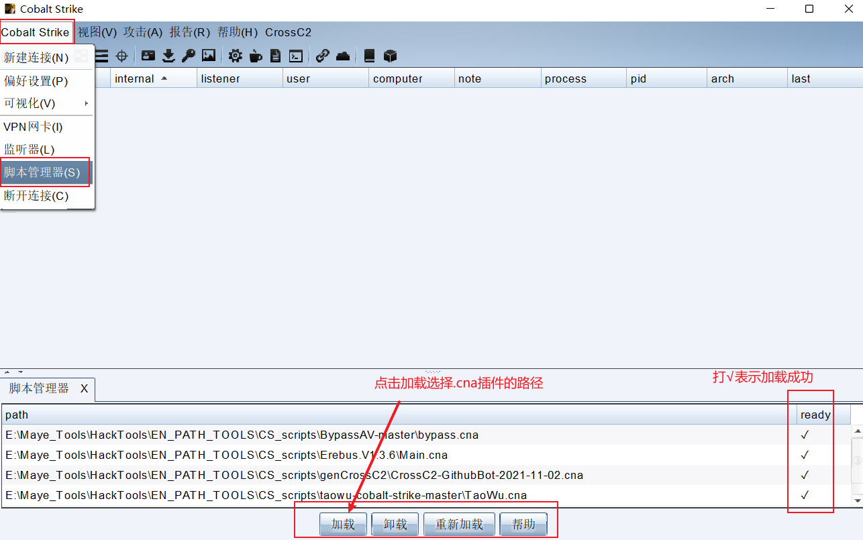Viewport: 863px width, 540px height.
Task: Open keystrokes via the key icon
Action: pyautogui.click(x=189, y=56)
